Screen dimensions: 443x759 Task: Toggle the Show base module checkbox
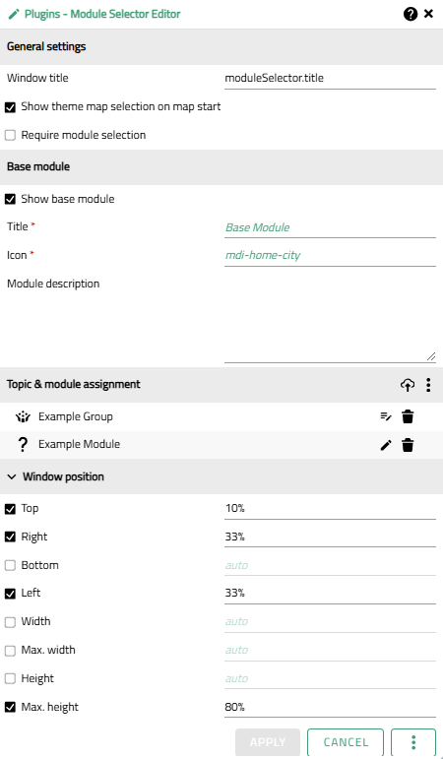coord(10,199)
